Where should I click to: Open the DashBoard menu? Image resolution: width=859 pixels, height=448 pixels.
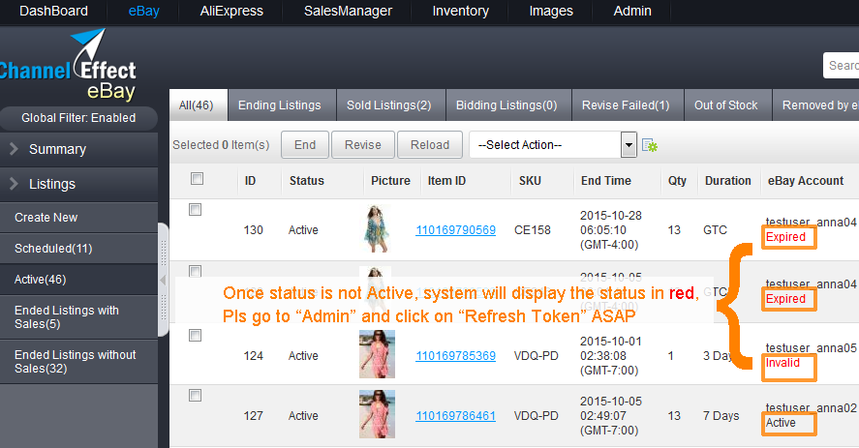coord(53,11)
